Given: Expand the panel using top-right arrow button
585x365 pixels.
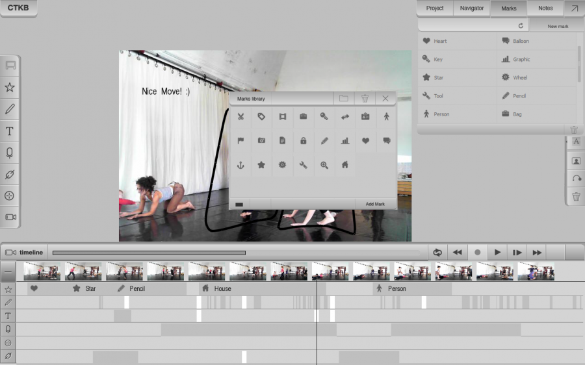Looking at the screenshot, I should coord(574,8).
